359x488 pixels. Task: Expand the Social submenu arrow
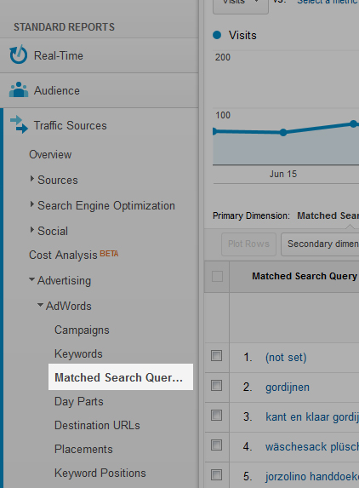click(31, 230)
